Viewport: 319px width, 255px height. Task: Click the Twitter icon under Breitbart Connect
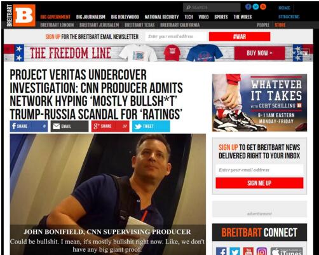(234, 251)
